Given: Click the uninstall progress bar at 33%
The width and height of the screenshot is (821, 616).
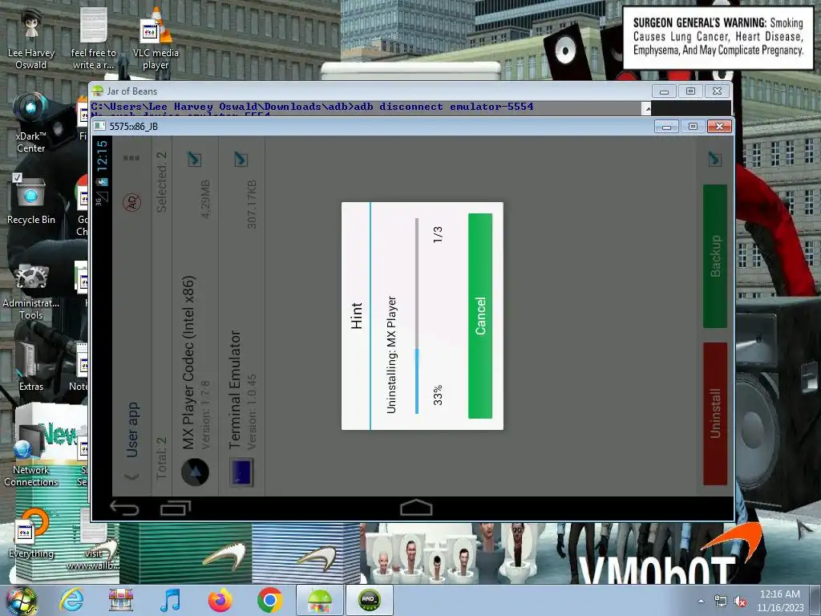Looking at the screenshot, I should pos(417,316).
